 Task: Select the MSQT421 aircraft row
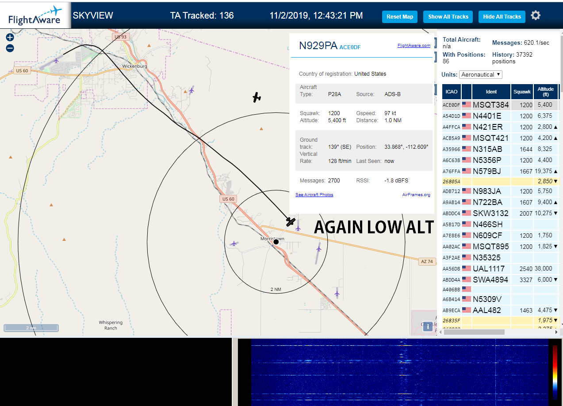pyautogui.click(x=500, y=138)
